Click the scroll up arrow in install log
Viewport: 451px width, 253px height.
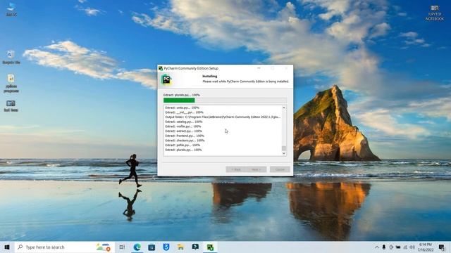(284, 108)
